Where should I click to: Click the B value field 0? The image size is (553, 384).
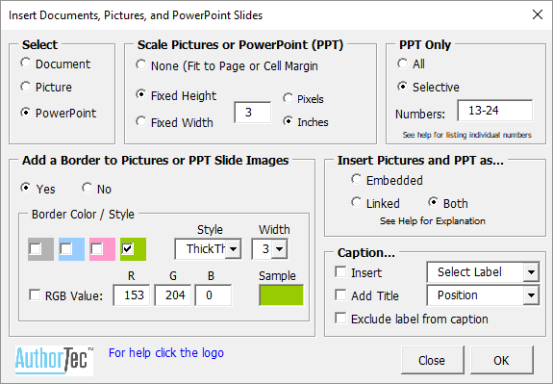tap(214, 295)
